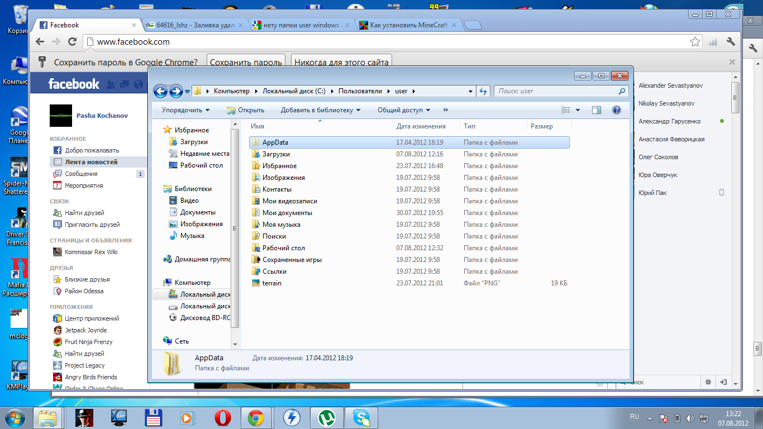This screenshot has height=429, width=763.
Task: Click the Explorer Forward navigation arrow
Action: (x=176, y=91)
